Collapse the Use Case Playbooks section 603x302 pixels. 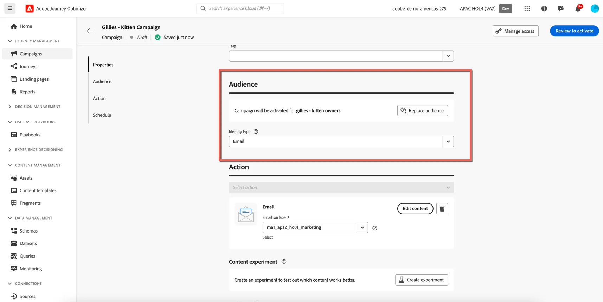[10, 122]
